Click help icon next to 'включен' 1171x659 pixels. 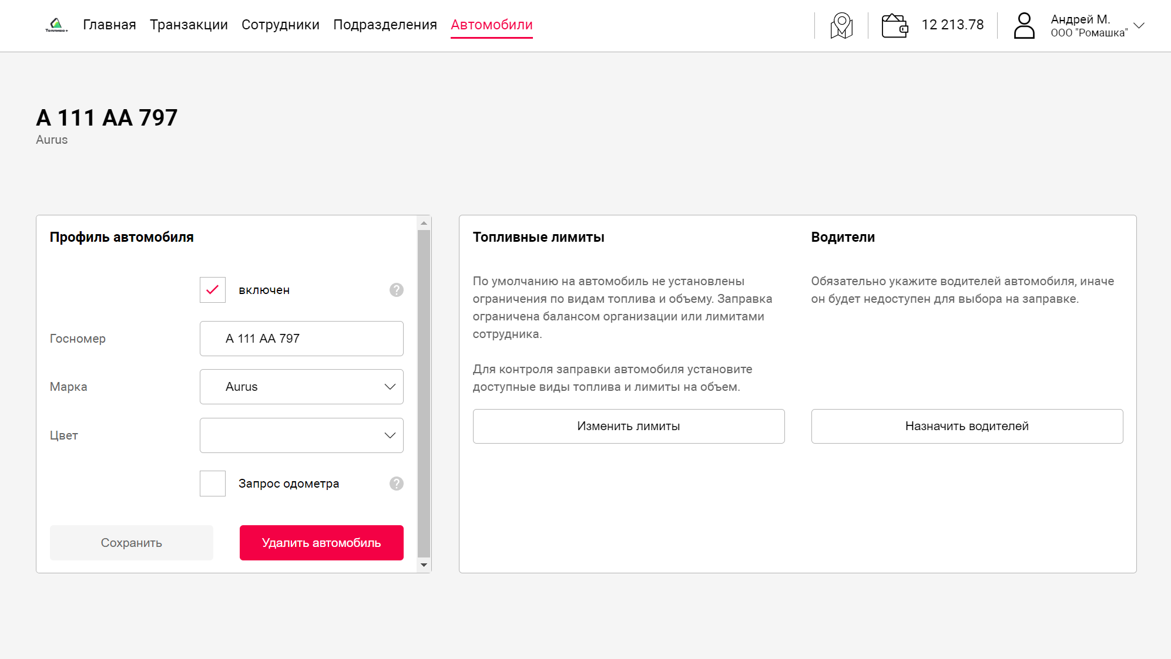(397, 290)
